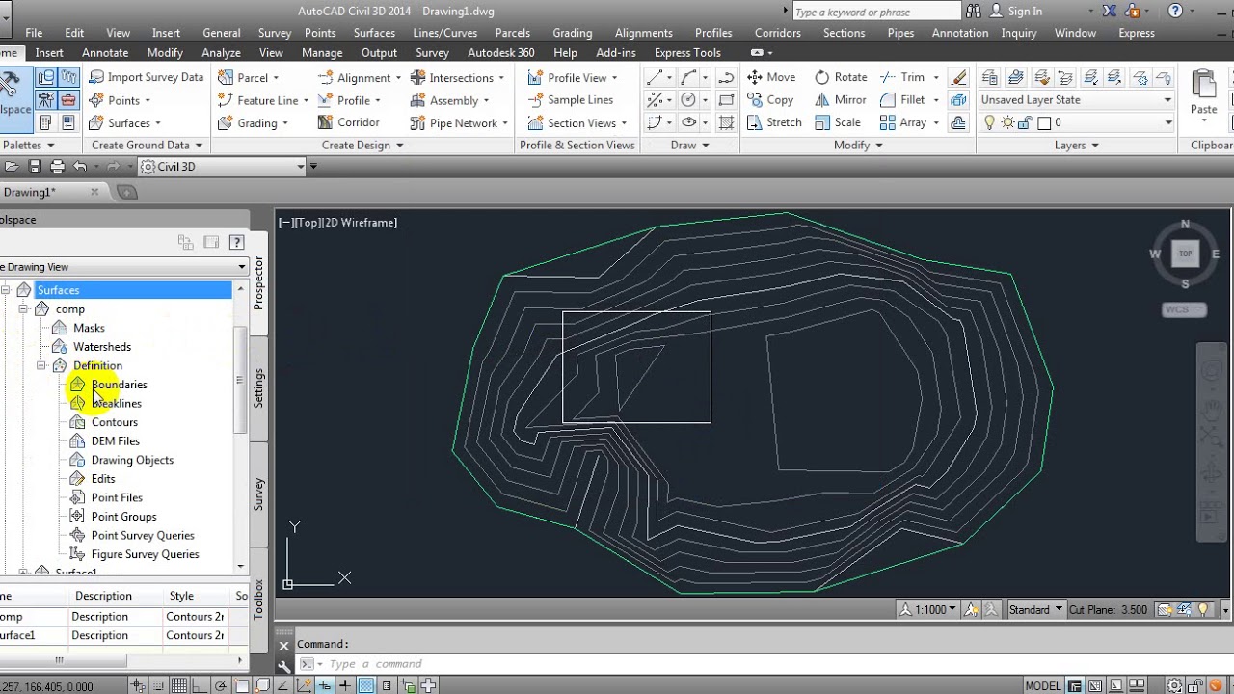Select the Scale tool
This screenshot has width=1234, height=694.
[838, 122]
